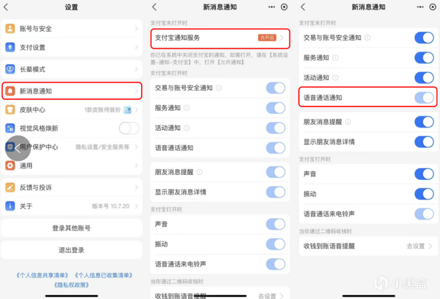This screenshot has height=299, width=440.
Task: Open 关于 via its chevron
Action: (136, 206)
